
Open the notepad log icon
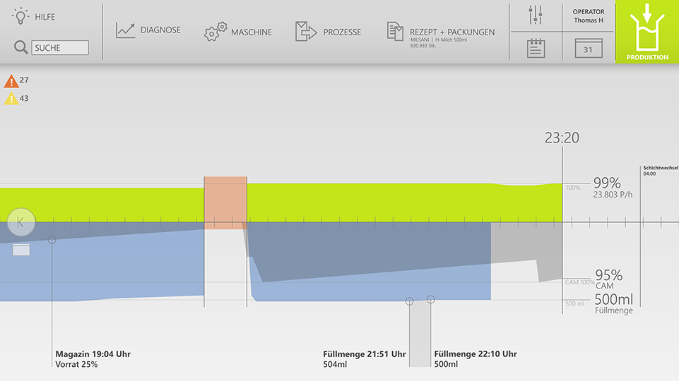pyautogui.click(x=535, y=48)
